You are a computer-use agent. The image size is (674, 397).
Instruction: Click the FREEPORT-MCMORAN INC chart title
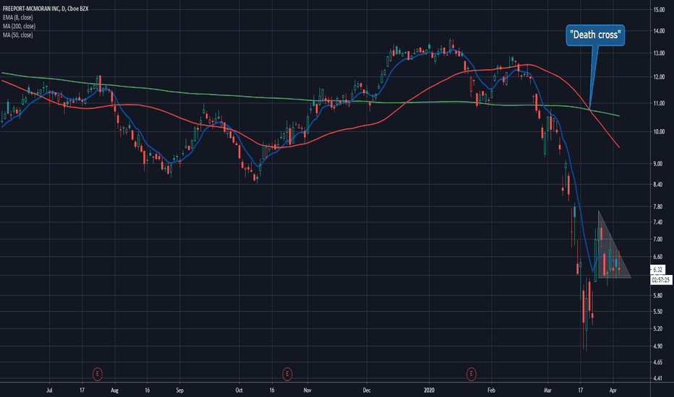point(46,9)
